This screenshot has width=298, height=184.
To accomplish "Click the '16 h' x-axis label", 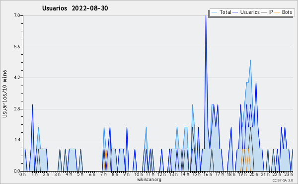I will click(x=208, y=174).
